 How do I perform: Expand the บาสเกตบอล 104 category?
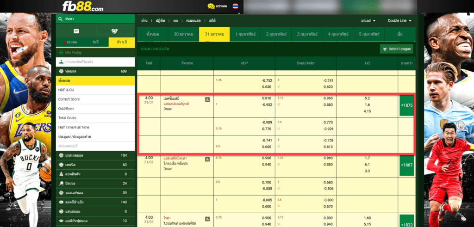(x=95, y=155)
